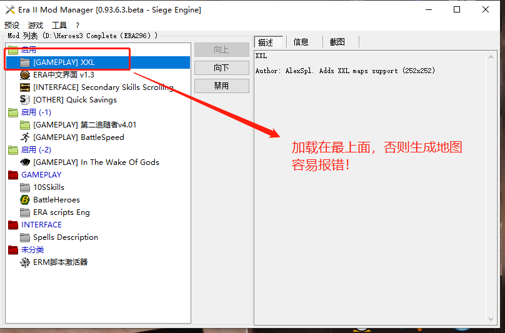Collapse the GAMEPLAY disabled group
Viewport: 505px width, 333px height.
point(13,175)
